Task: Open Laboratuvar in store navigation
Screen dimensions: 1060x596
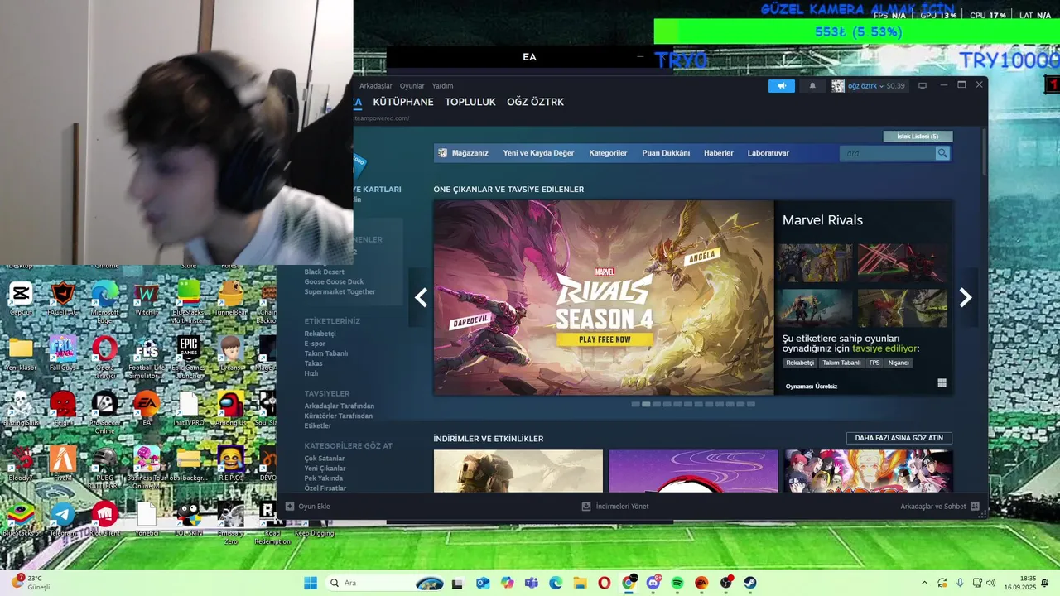Action: 768,153
